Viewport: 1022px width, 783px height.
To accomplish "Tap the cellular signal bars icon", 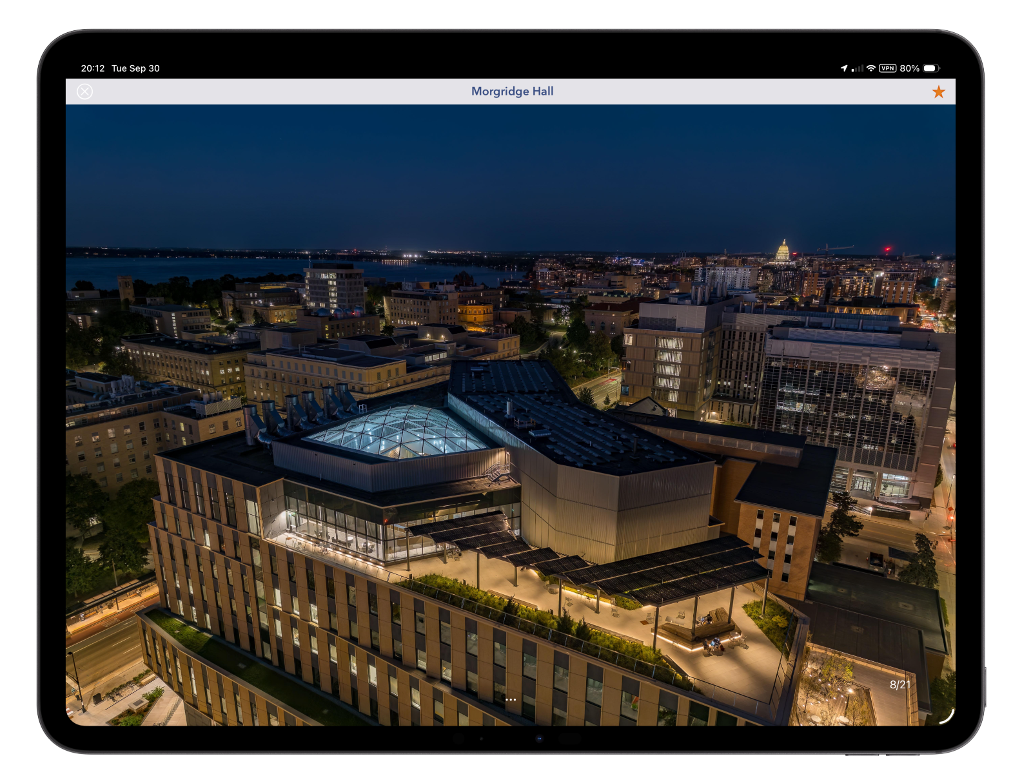I will (x=857, y=68).
